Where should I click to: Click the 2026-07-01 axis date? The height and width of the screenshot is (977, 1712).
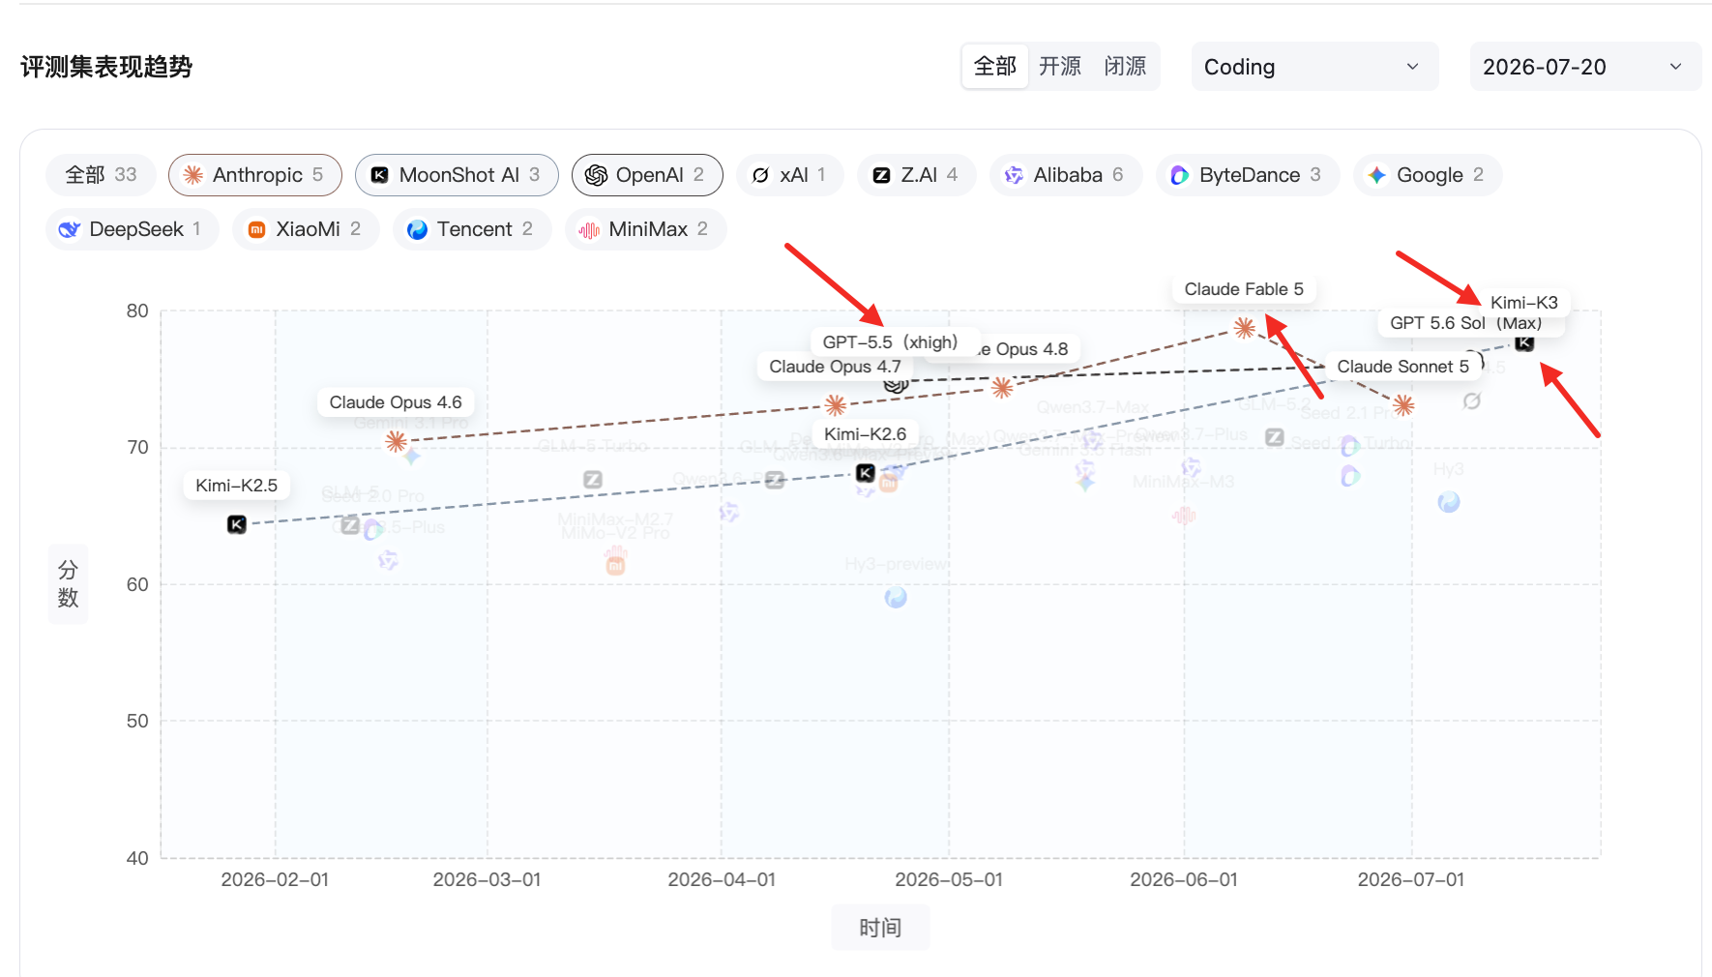tap(1411, 879)
